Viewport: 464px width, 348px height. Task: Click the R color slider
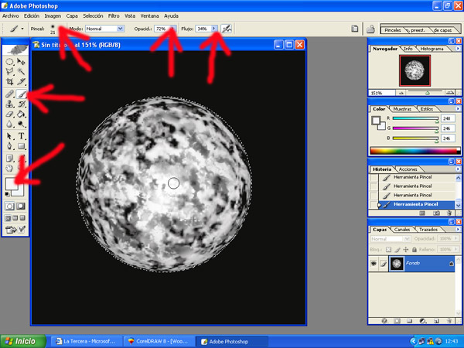point(415,118)
